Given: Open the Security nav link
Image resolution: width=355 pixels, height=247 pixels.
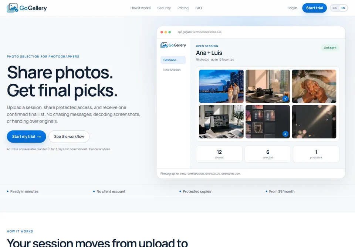Looking at the screenshot, I should coord(164,8).
